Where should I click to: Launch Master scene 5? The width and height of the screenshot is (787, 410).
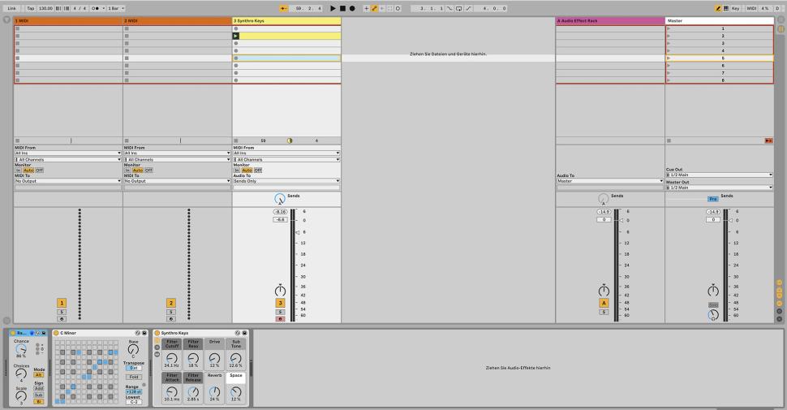pyautogui.click(x=669, y=58)
